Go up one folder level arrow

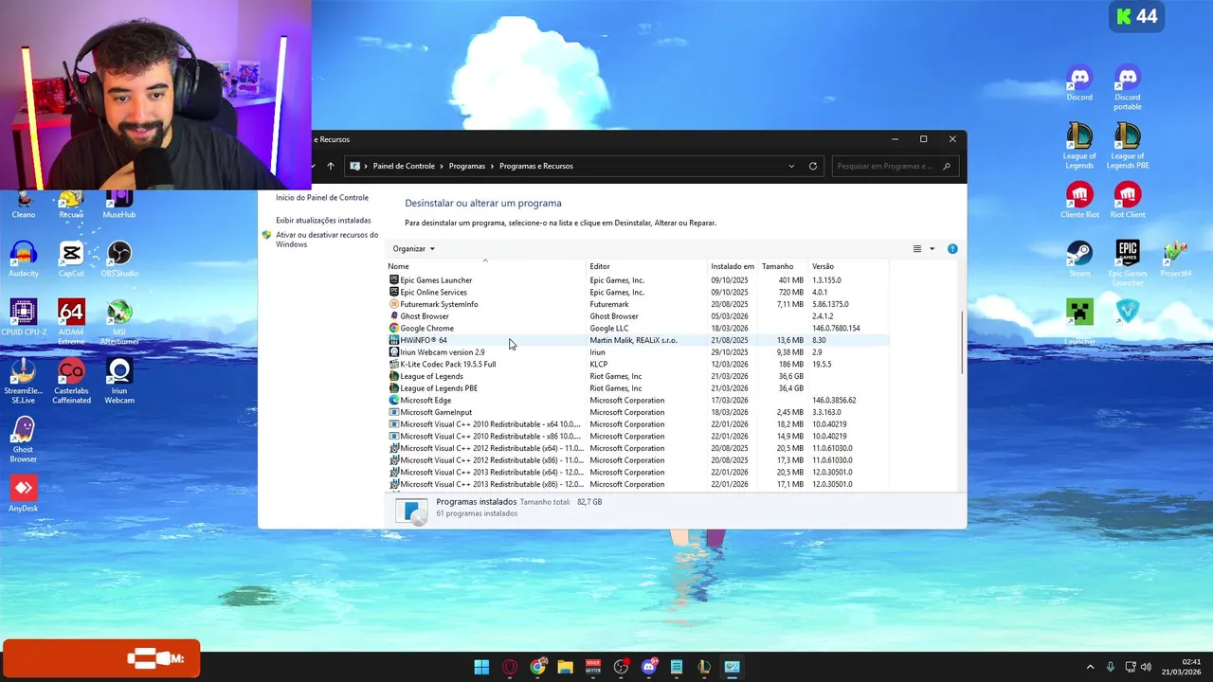pos(331,166)
